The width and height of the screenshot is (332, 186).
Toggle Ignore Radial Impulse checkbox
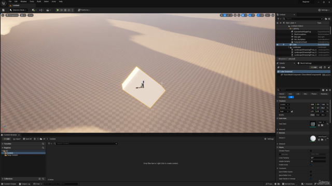pos(311,172)
